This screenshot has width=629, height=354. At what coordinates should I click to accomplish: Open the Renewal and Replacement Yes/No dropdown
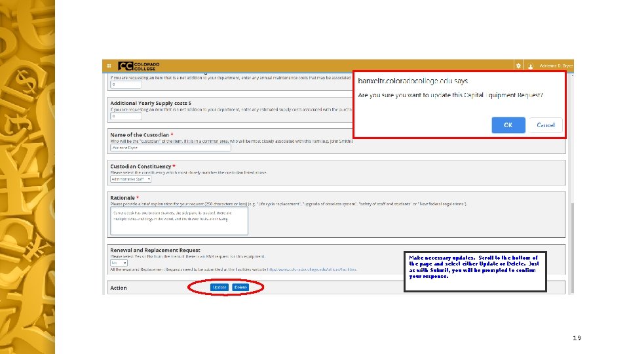pyautogui.click(x=119, y=263)
